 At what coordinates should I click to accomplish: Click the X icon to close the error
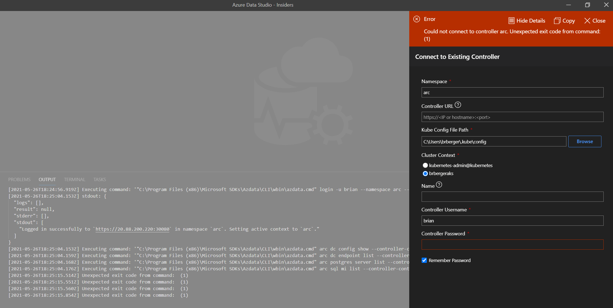click(587, 20)
